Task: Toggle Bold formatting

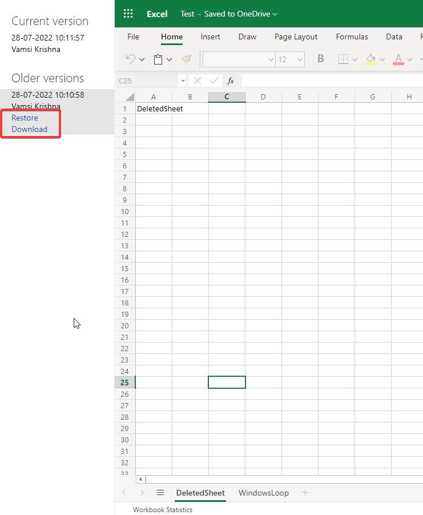Action: [320, 59]
